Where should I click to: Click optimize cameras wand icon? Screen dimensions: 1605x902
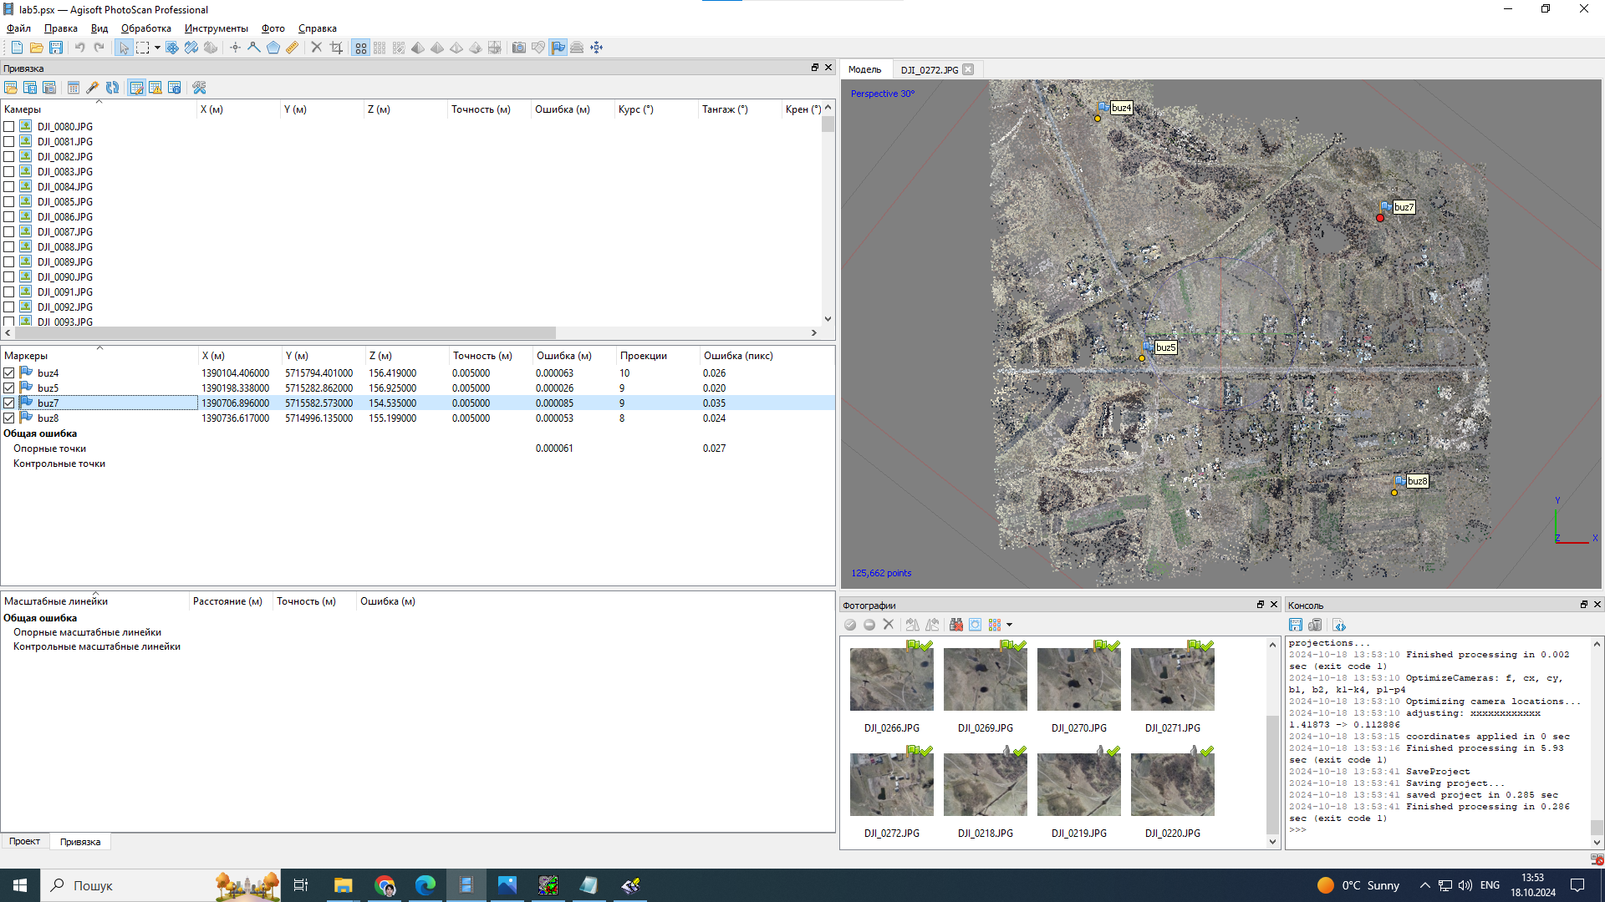93,88
